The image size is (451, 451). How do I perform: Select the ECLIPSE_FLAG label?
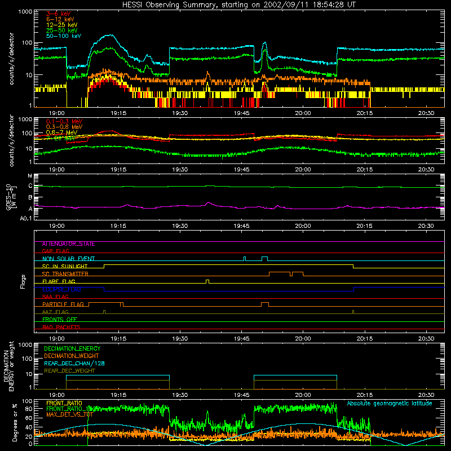pyautogui.click(x=61, y=289)
